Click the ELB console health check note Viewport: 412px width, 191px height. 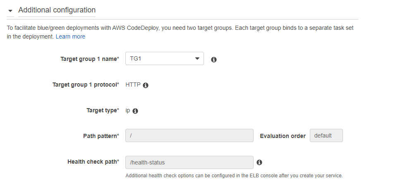234,176
